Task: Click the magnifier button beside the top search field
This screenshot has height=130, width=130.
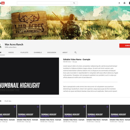Action: click(x=74, y=3)
